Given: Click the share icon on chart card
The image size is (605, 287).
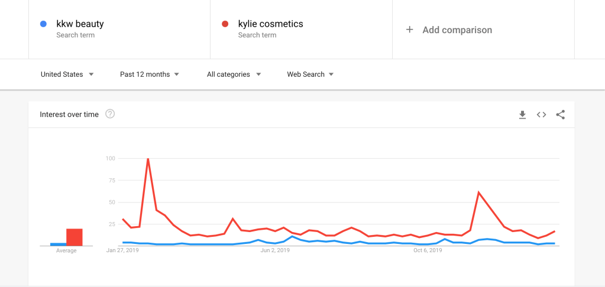Looking at the screenshot, I should 561,115.
